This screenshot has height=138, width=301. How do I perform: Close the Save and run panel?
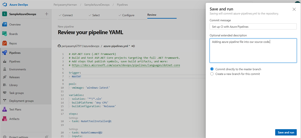click(294, 9)
